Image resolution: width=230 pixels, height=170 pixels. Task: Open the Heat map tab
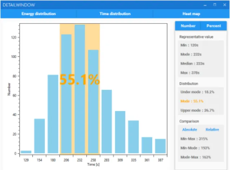tap(191, 14)
